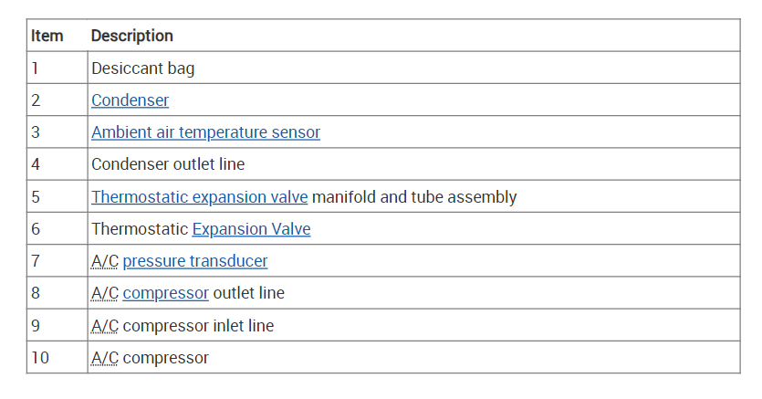Viewport: 762px width, 399px height.
Task: Click the Desiccant bag description text
Action: (x=142, y=68)
